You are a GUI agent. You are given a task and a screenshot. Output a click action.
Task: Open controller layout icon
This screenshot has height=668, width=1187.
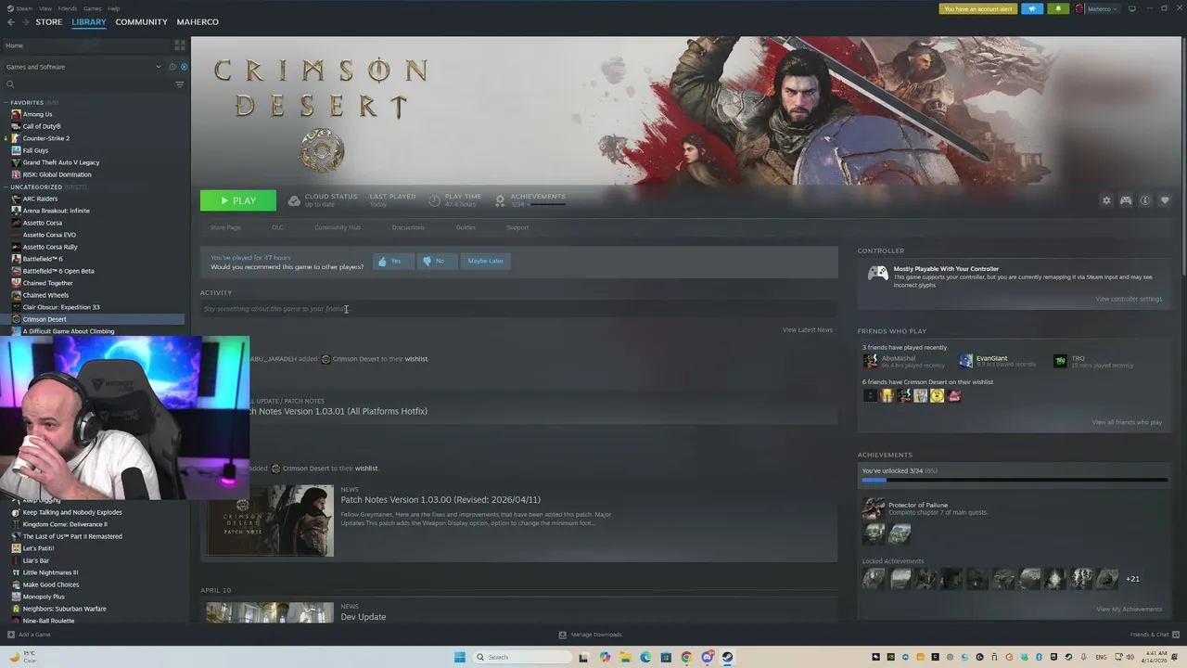coord(1126,200)
